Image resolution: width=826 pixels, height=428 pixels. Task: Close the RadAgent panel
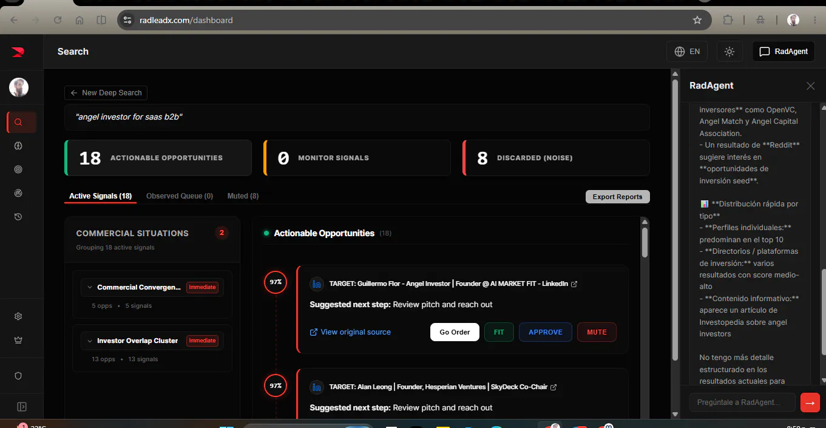[x=810, y=86]
